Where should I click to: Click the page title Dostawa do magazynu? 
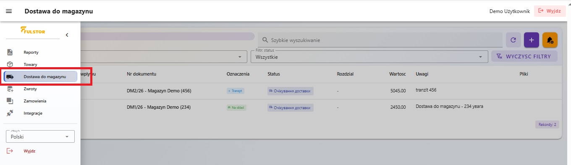pos(59,11)
